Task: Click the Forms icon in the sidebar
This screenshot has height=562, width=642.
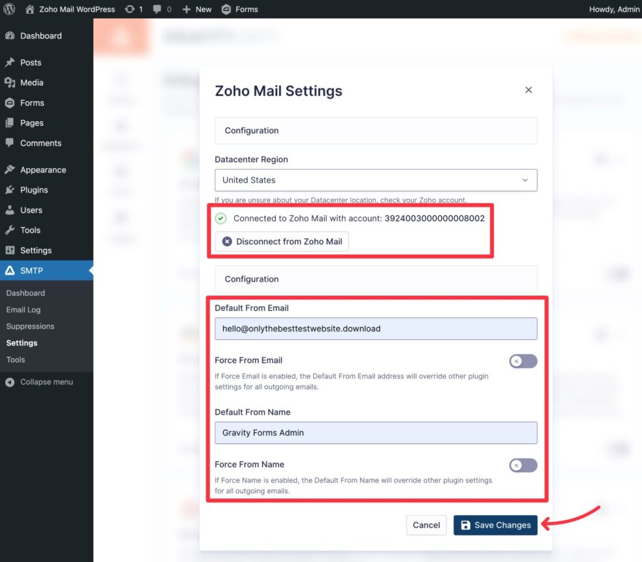Action: point(10,103)
